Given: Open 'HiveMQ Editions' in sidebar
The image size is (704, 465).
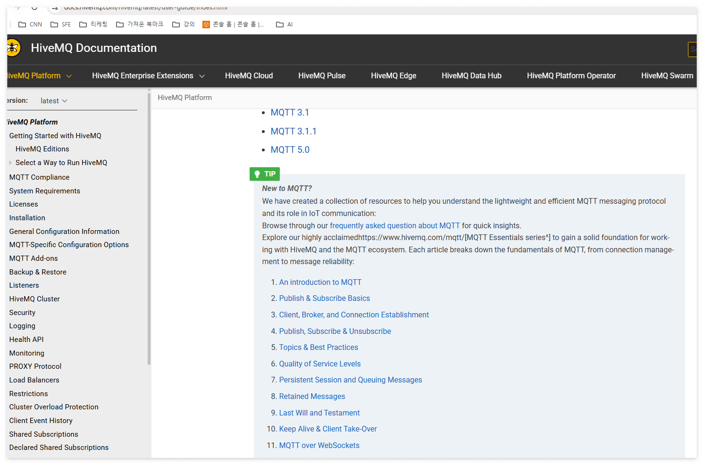Looking at the screenshot, I should pos(42,149).
